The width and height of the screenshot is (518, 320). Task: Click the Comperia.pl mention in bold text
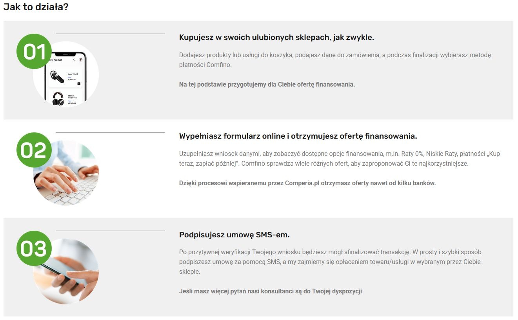point(302,183)
